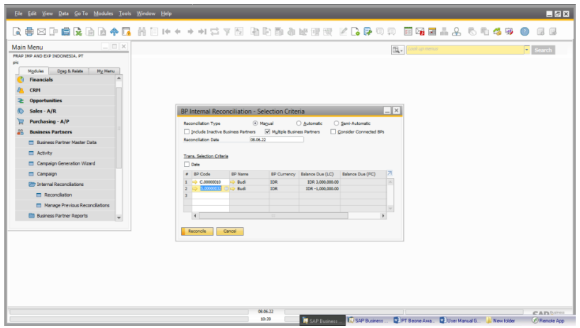Go to Next Record arrow
The image size is (580, 328).
190,31
